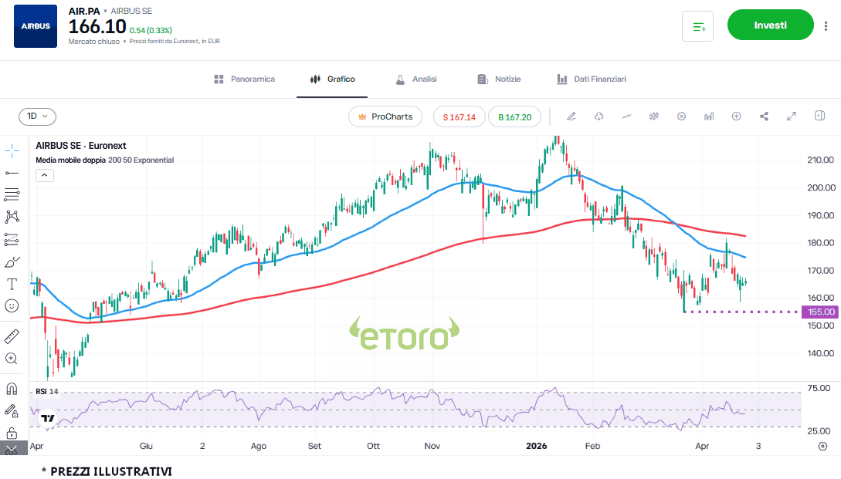
Task: Click the zoom in magnifier tool
Action: click(x=12, y=359)
